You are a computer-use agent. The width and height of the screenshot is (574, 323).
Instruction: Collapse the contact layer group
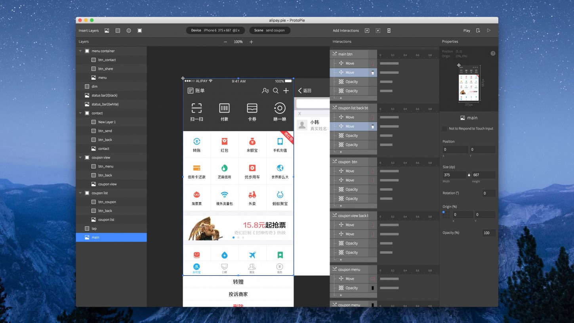point(80,113)
